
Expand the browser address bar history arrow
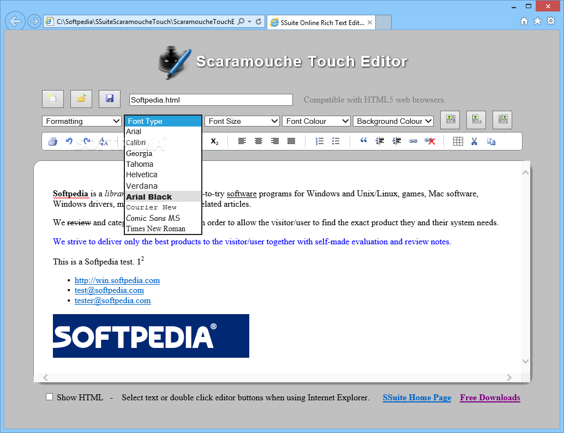[250, 22]
